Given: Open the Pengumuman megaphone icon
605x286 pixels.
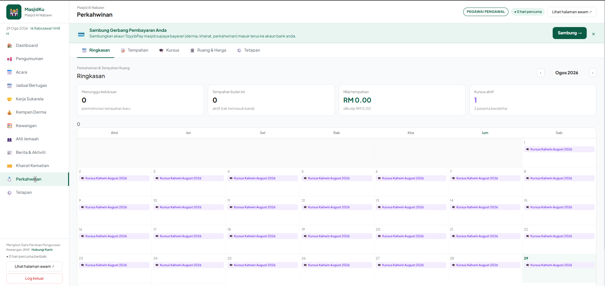Looking at the screenshot, I should [9, 59].
